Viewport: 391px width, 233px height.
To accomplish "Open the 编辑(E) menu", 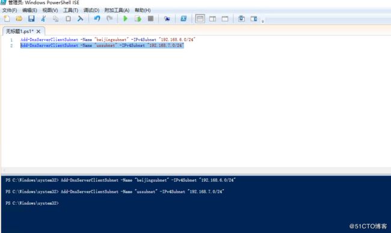I will [29, 10].
